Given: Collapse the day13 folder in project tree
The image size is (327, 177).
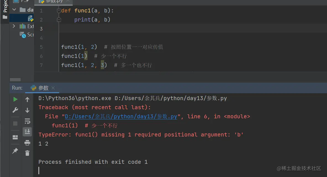Looking at the screenshot, I should coord(14,10).
